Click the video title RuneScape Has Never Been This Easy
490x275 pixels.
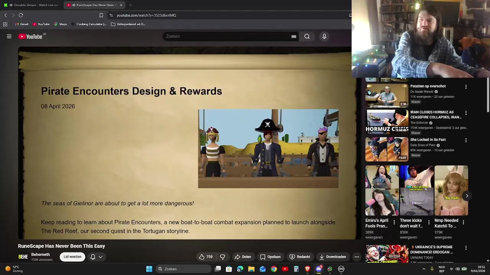61,246
